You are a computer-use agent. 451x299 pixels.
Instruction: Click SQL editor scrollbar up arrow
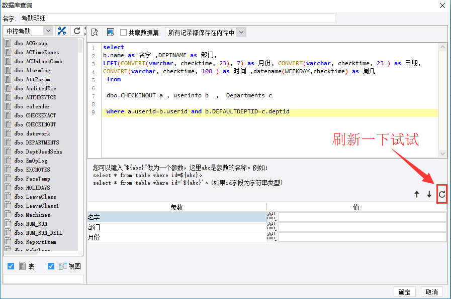pos(442,47)
